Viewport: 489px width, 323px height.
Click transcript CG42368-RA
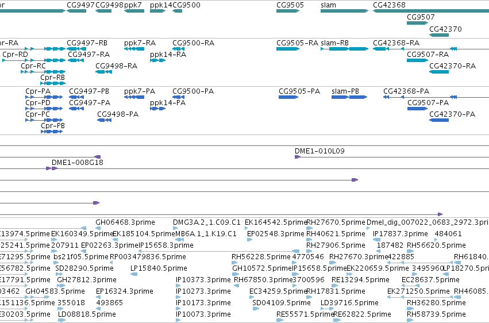pyautogui.click(x=396, y=43)
